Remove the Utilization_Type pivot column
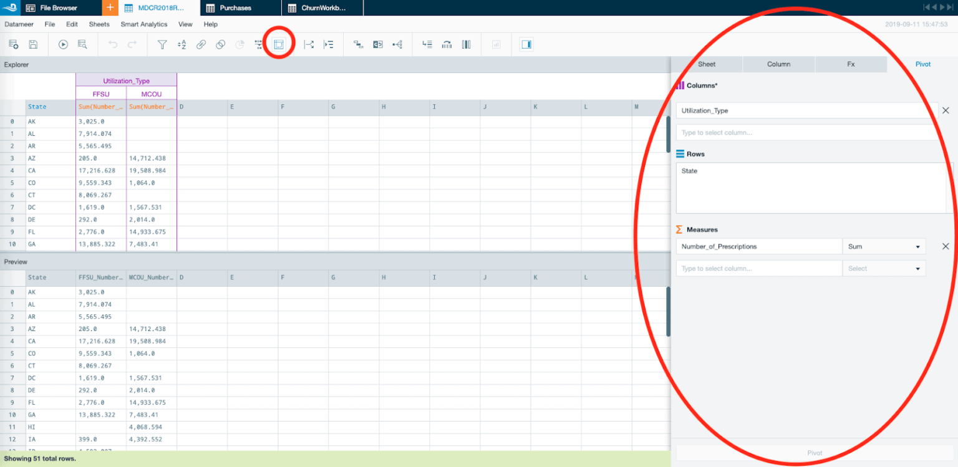 [x=946, y=110]
